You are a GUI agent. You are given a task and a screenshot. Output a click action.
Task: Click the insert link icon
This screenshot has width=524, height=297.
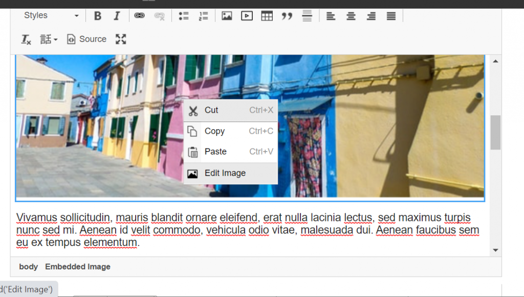click(x=139, y=16)
